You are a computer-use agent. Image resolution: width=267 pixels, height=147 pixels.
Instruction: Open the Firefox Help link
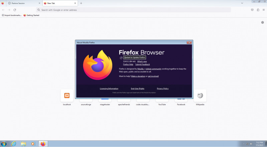click(x=128, y=65)
